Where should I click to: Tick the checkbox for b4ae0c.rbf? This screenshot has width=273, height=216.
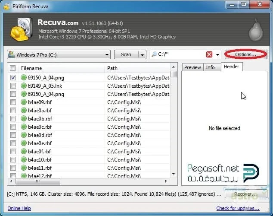[13, 127]
